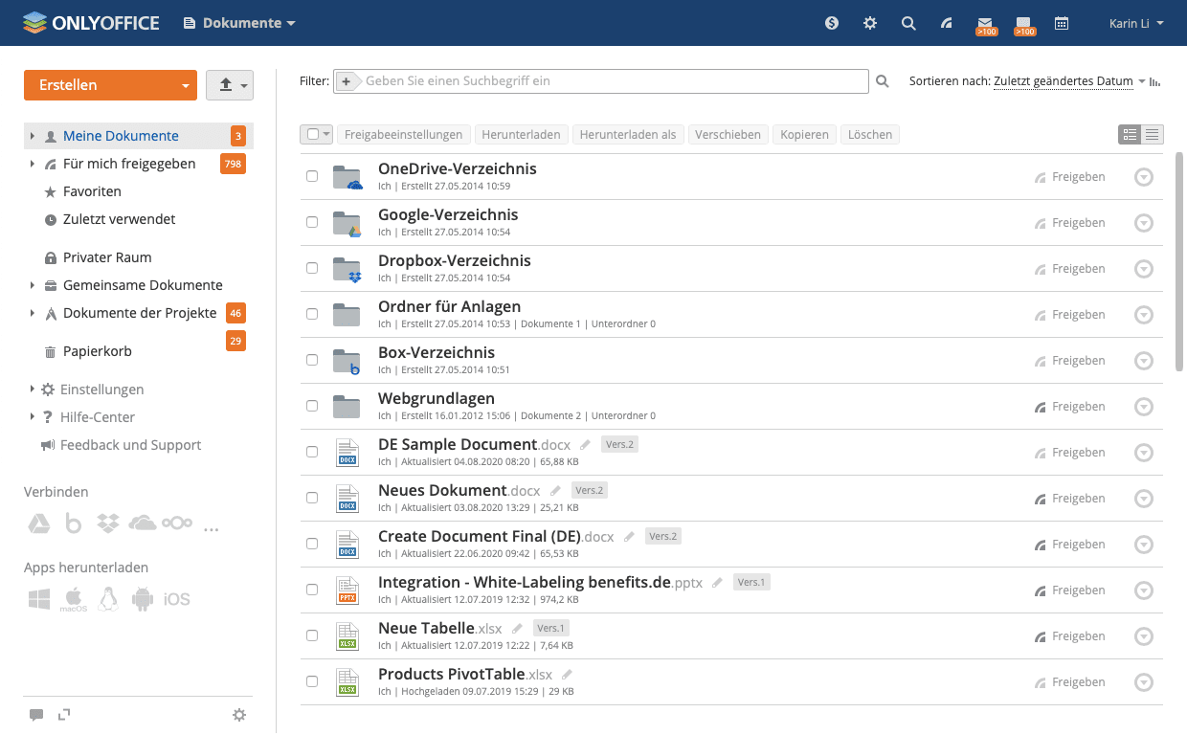
Task: Open Feedback und Support
Action: (130, 445)
